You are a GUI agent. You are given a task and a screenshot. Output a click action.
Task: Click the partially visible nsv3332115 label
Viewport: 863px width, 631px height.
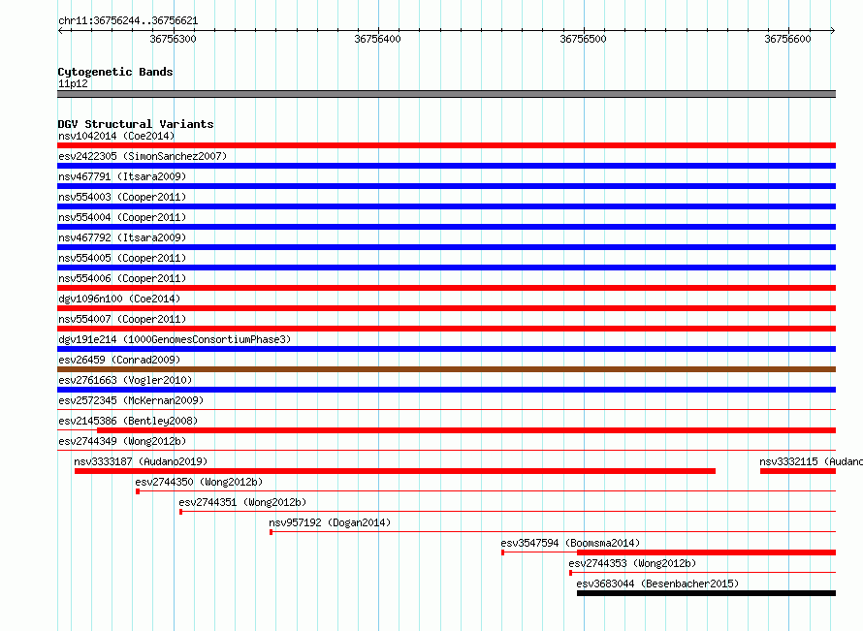point(811,461)
